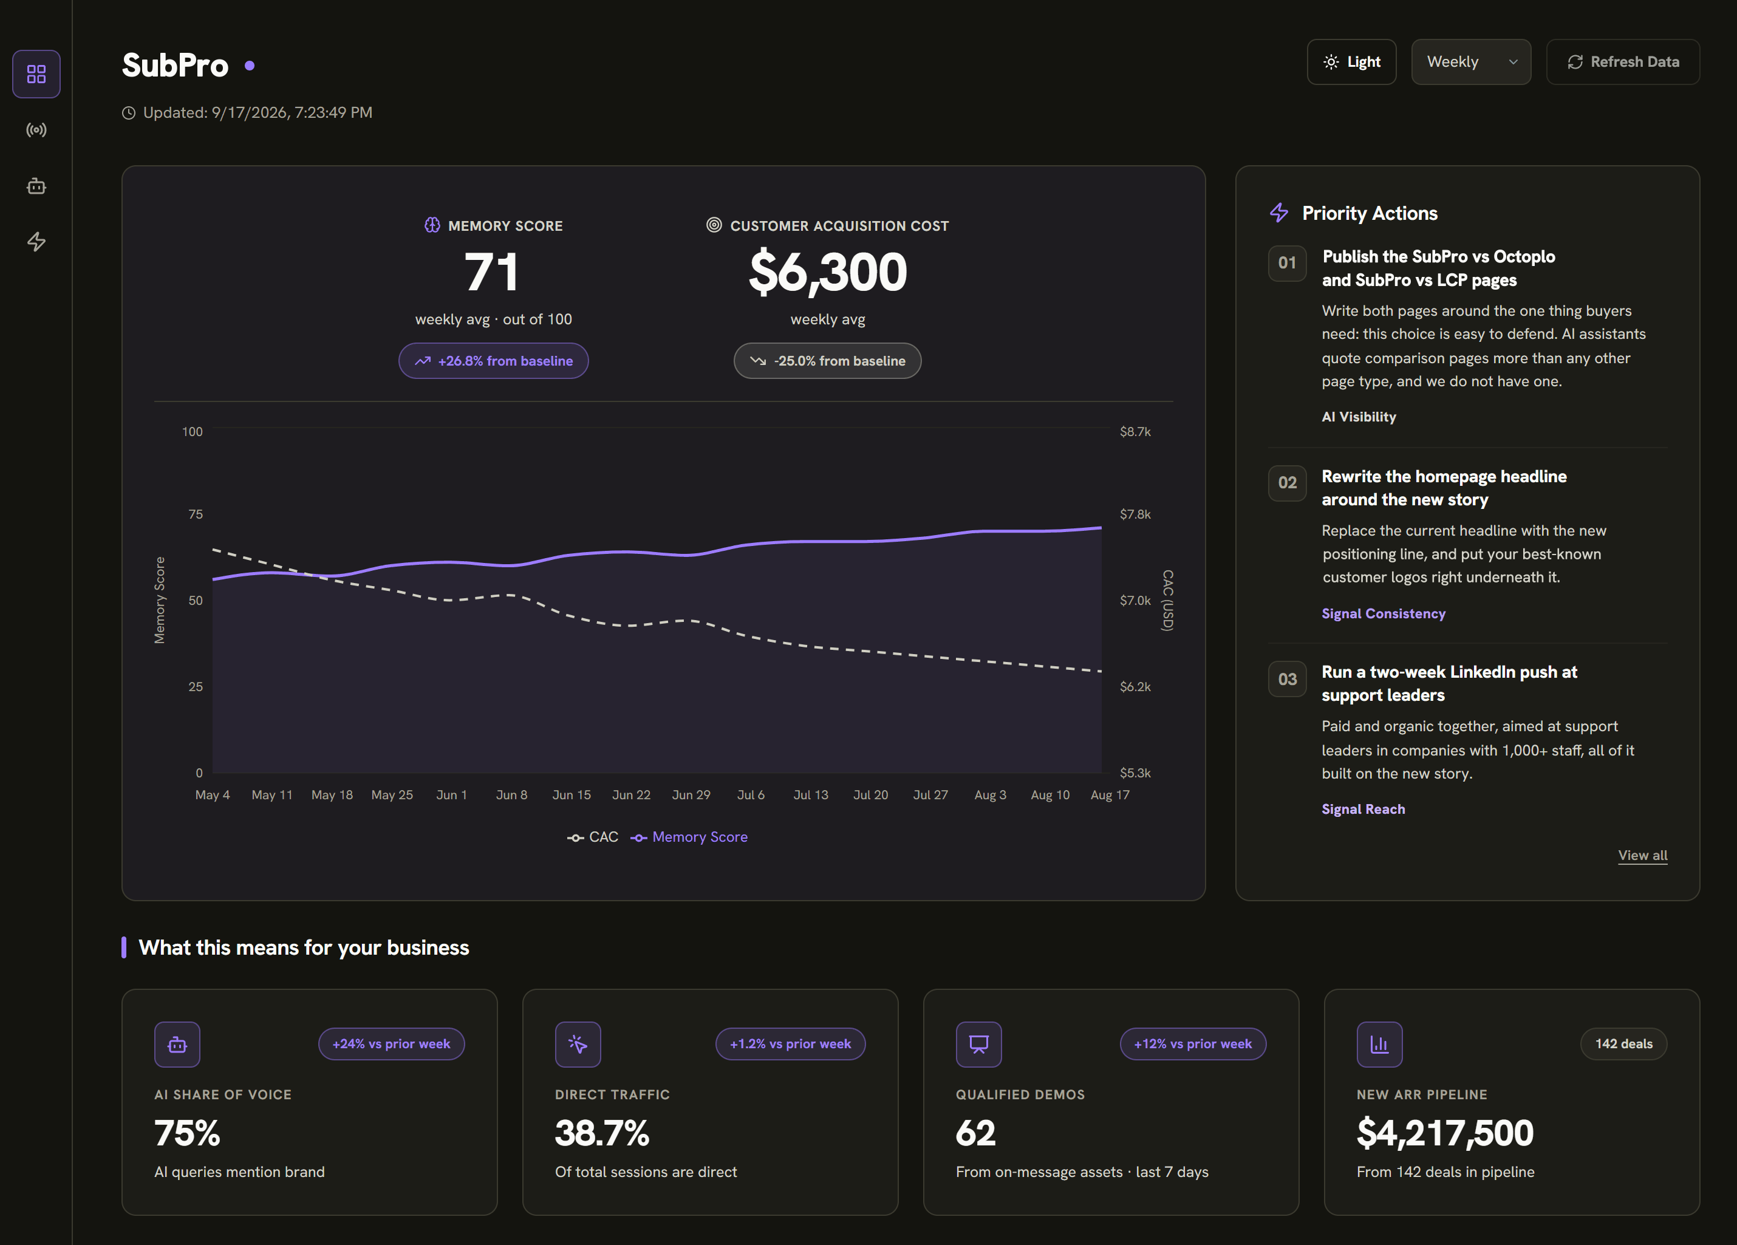Click the brain icon beside Memory Score
1737x1245 pixels.
tap(432, 225)
